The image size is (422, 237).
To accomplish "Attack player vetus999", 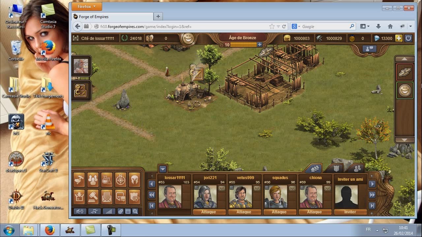I will [244, 212].
